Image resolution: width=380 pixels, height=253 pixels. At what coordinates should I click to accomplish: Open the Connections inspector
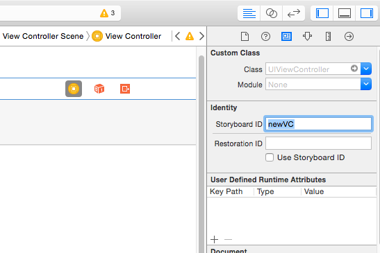tap(349, 37)
